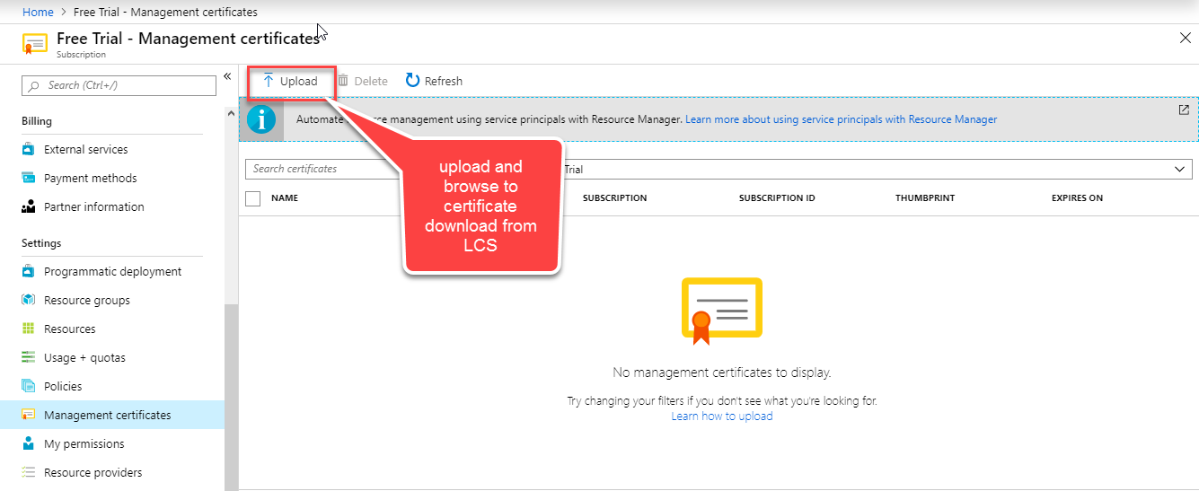Click the Resource providers list icon
The width and height of the screenshot is (1199, 491).
(x=28, y=472)
